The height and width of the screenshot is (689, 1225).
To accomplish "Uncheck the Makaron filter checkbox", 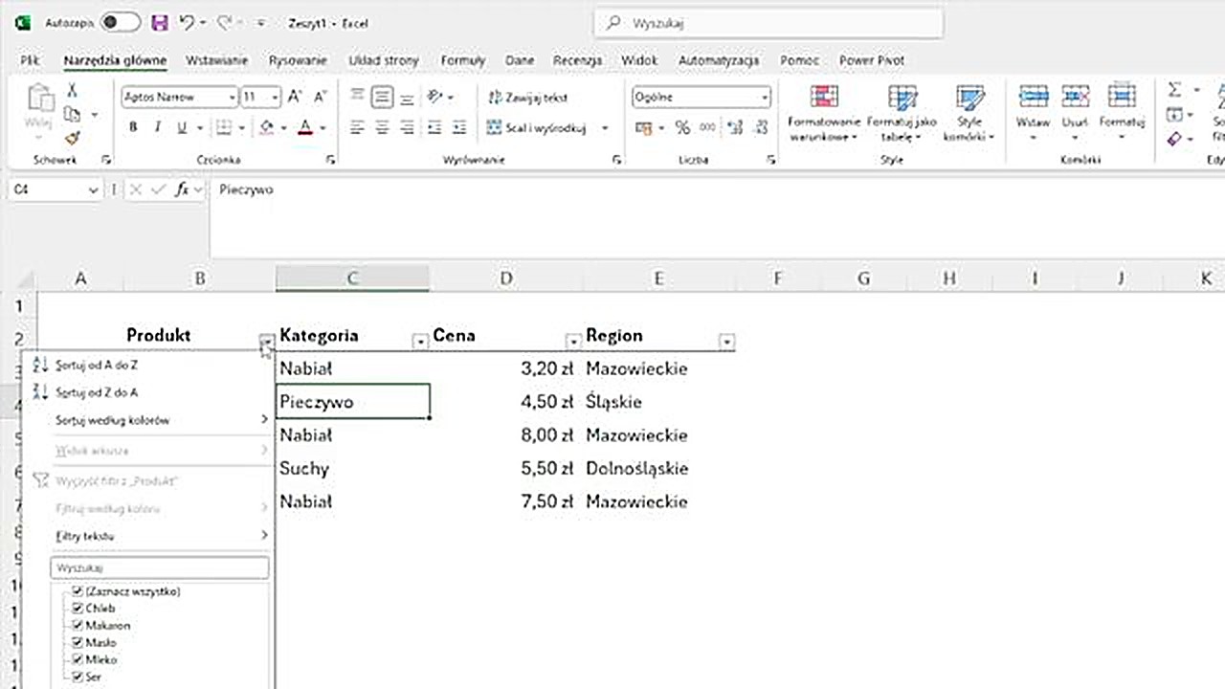I will [78, 626].
